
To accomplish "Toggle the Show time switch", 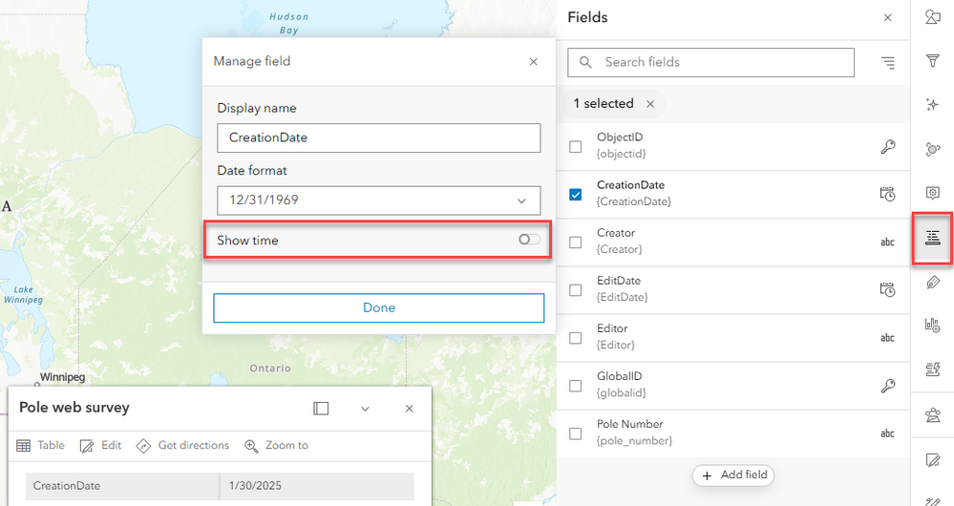I will tap(529, 240).
